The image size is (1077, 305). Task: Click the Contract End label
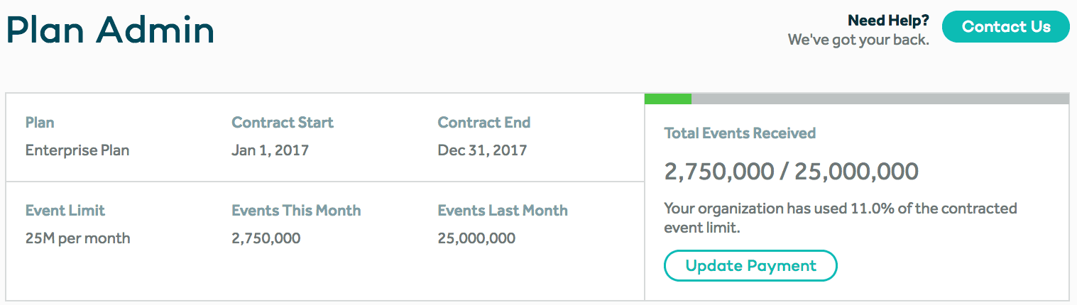coord(483,122)
